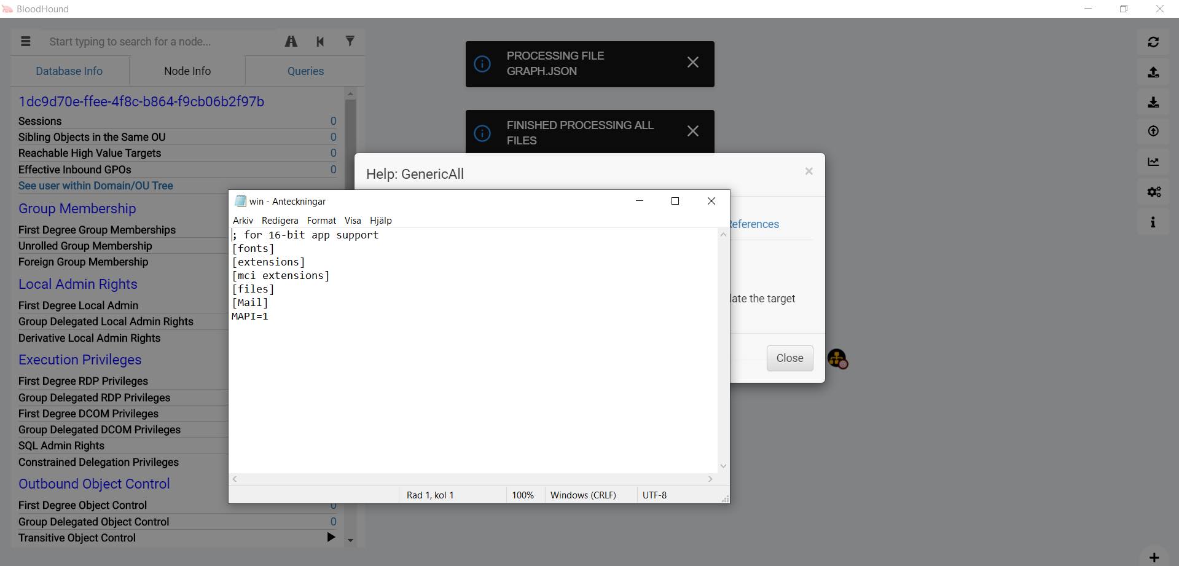The width and height of the screenshot is (1179, 566).
Task: Collapse the Group Membership section header
Action: pos(77,208)
